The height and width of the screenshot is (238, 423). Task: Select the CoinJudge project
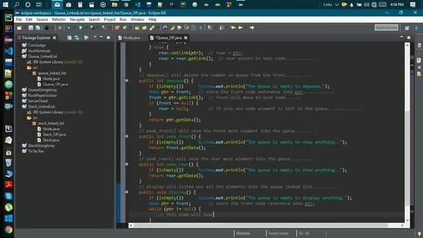click(37, 45)
